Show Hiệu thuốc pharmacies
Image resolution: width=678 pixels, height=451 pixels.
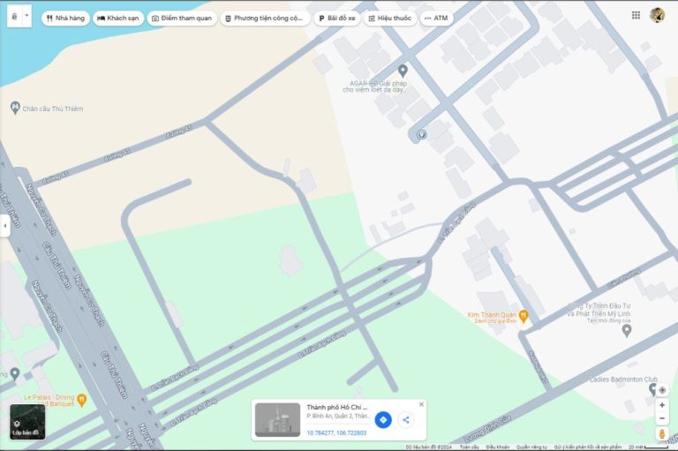(390, 19)
